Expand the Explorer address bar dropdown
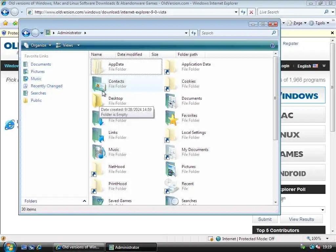The height and width of the screenshot is (252, 336). tap(186, 33)
